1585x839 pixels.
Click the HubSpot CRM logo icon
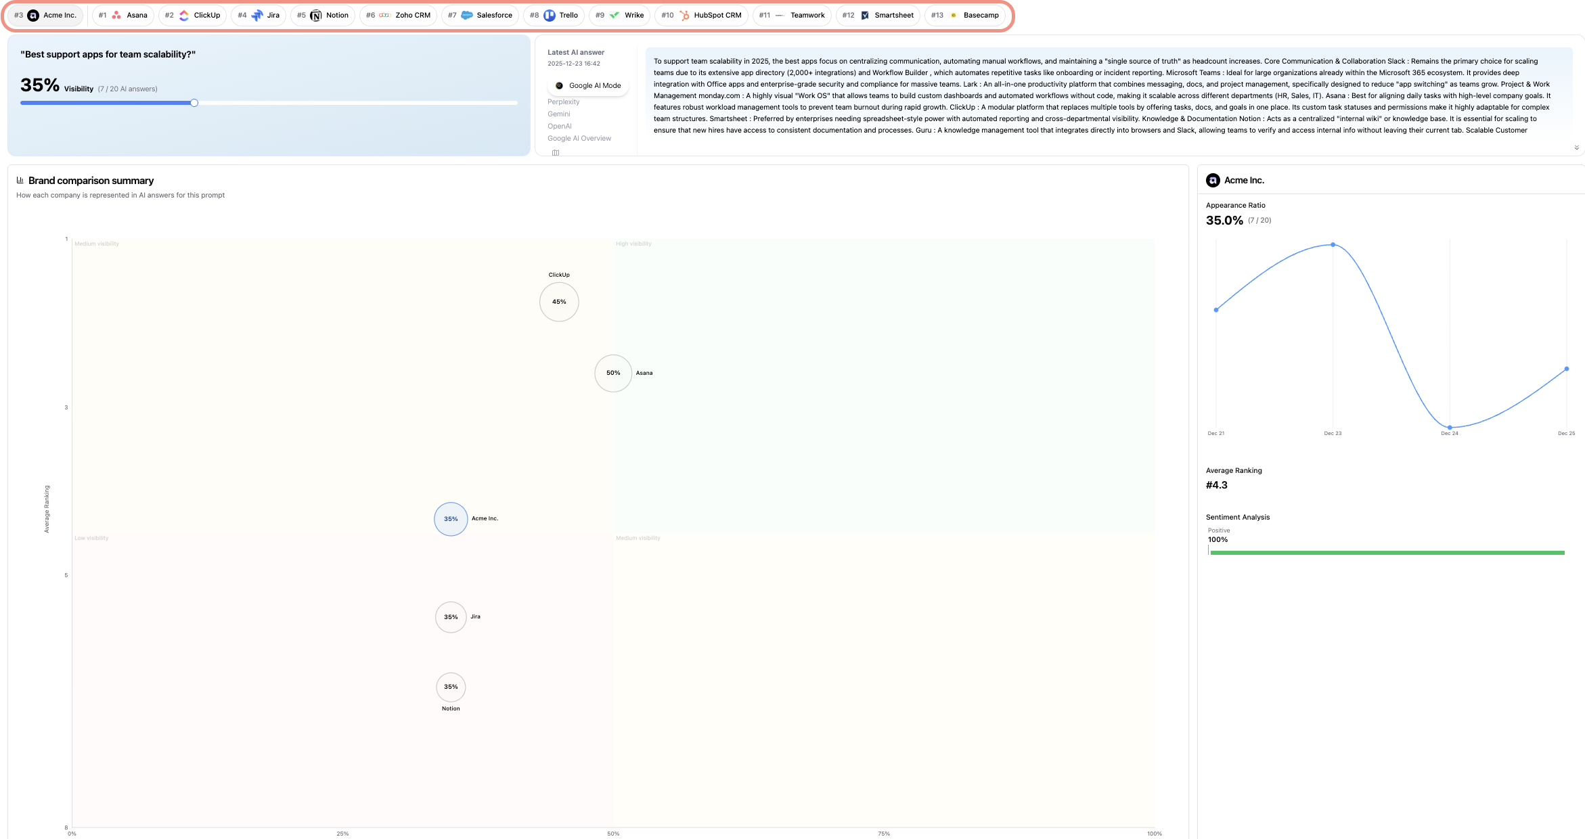684,15
